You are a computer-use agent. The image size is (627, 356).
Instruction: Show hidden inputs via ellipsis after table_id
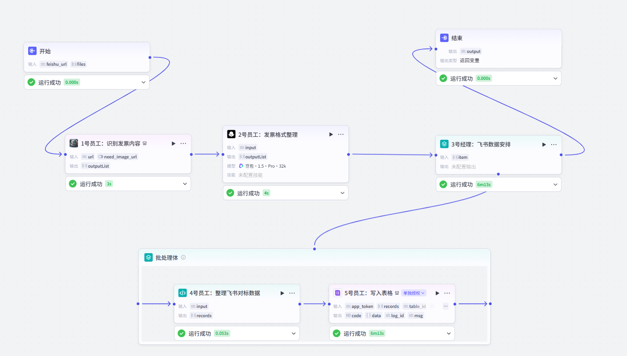point(445,306)
